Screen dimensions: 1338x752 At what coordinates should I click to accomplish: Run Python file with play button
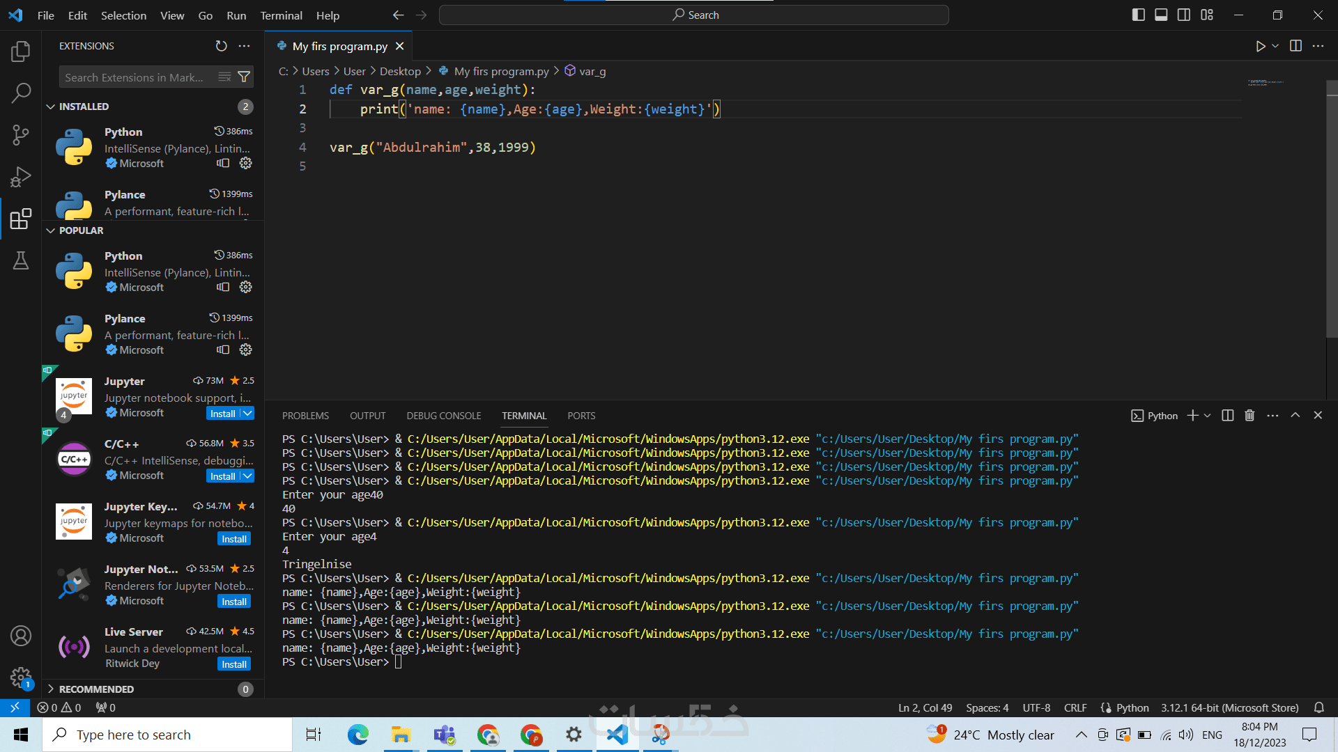coord(1260,46)
